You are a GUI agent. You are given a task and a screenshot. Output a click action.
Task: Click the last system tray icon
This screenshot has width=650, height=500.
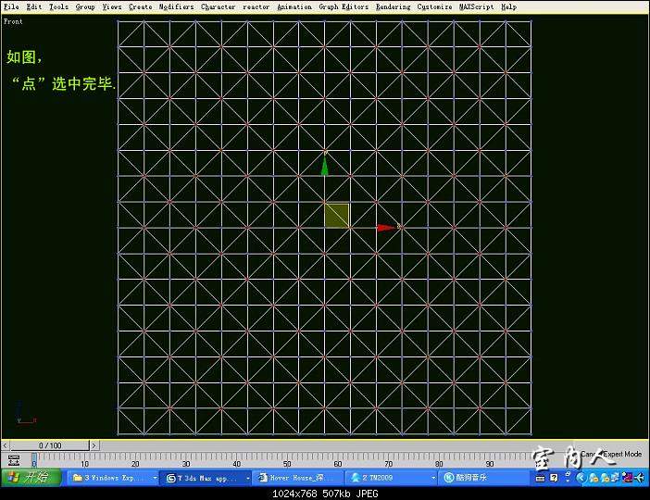click(x=640, y=478)
